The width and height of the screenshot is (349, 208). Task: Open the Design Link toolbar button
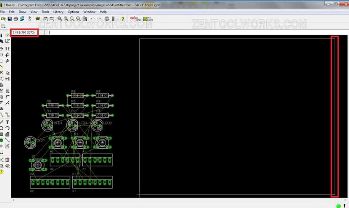pos(134,19)
